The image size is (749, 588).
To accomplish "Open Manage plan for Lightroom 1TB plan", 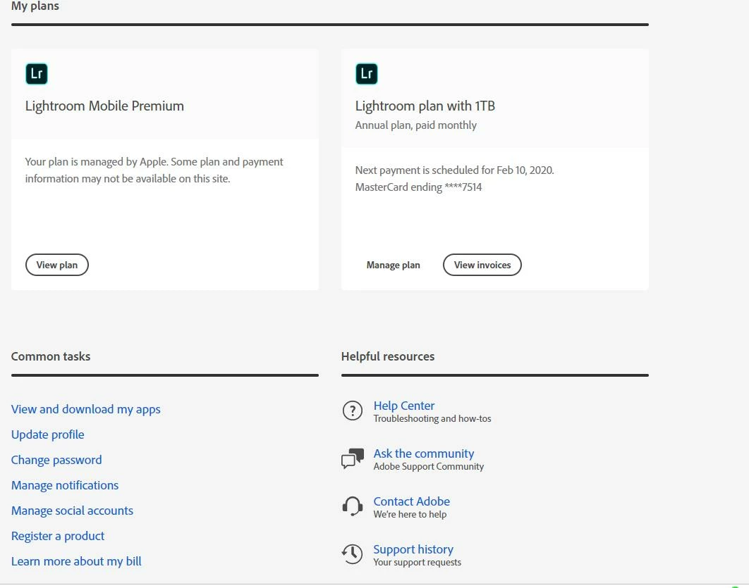I will click(x=393, y=265).
